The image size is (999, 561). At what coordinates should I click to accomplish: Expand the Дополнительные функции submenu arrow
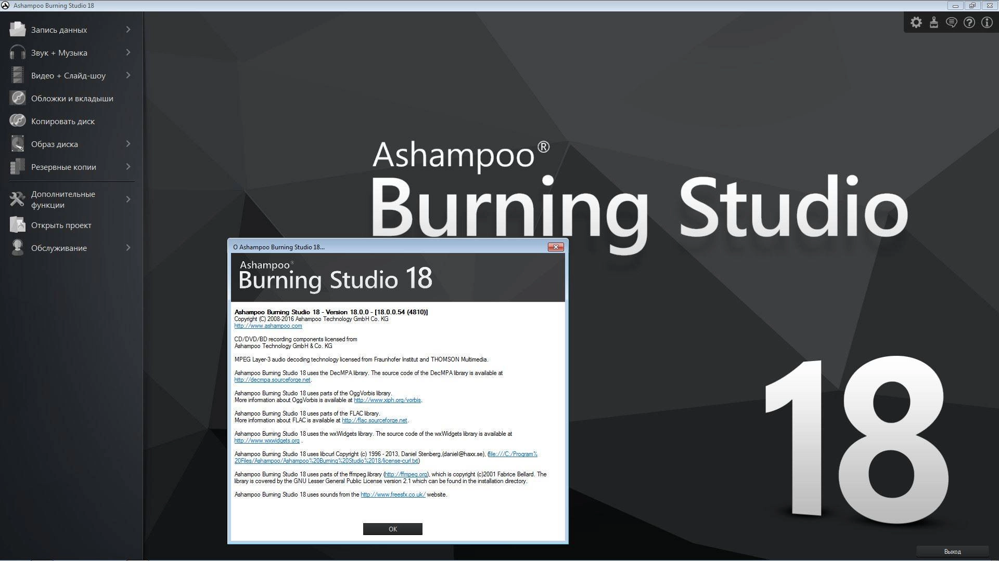(x=128, y=199)
